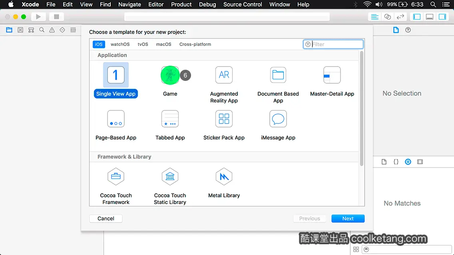Image resolution: width=454 pixels, height=255 pixels.
Task: Open Notification Center list icon
Action: [446, 4]
